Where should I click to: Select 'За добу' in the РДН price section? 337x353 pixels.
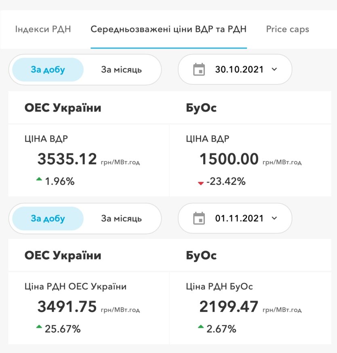48,219
